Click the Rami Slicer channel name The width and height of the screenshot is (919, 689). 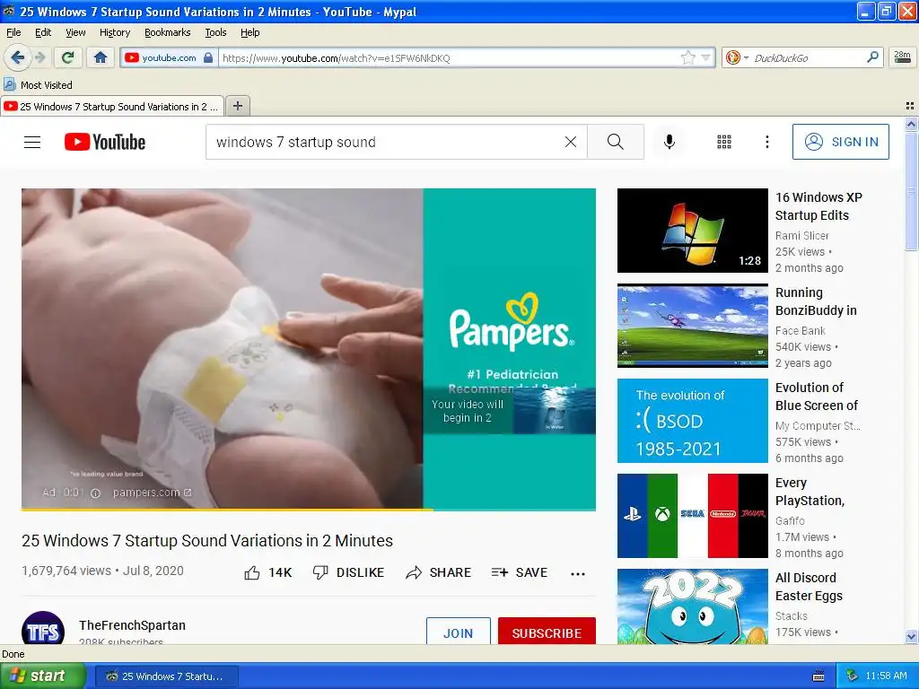[801, 236]
